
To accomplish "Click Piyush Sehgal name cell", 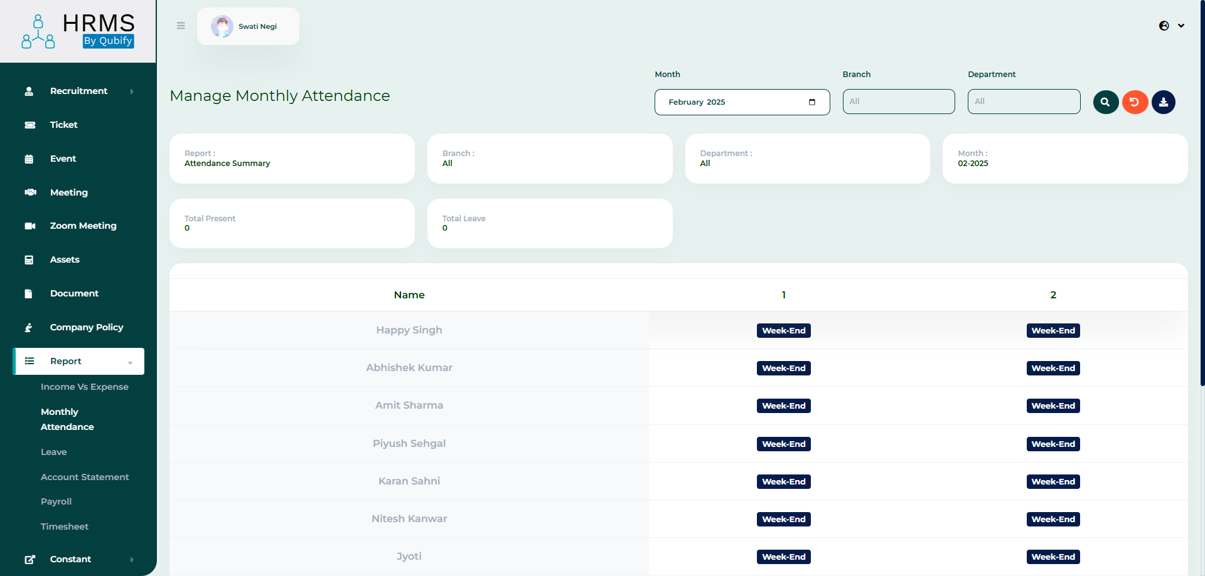I will tap(409, 444).
